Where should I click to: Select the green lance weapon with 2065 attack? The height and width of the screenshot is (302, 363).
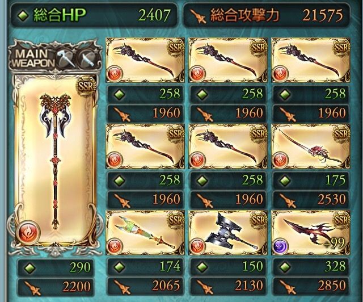(145, 233)
